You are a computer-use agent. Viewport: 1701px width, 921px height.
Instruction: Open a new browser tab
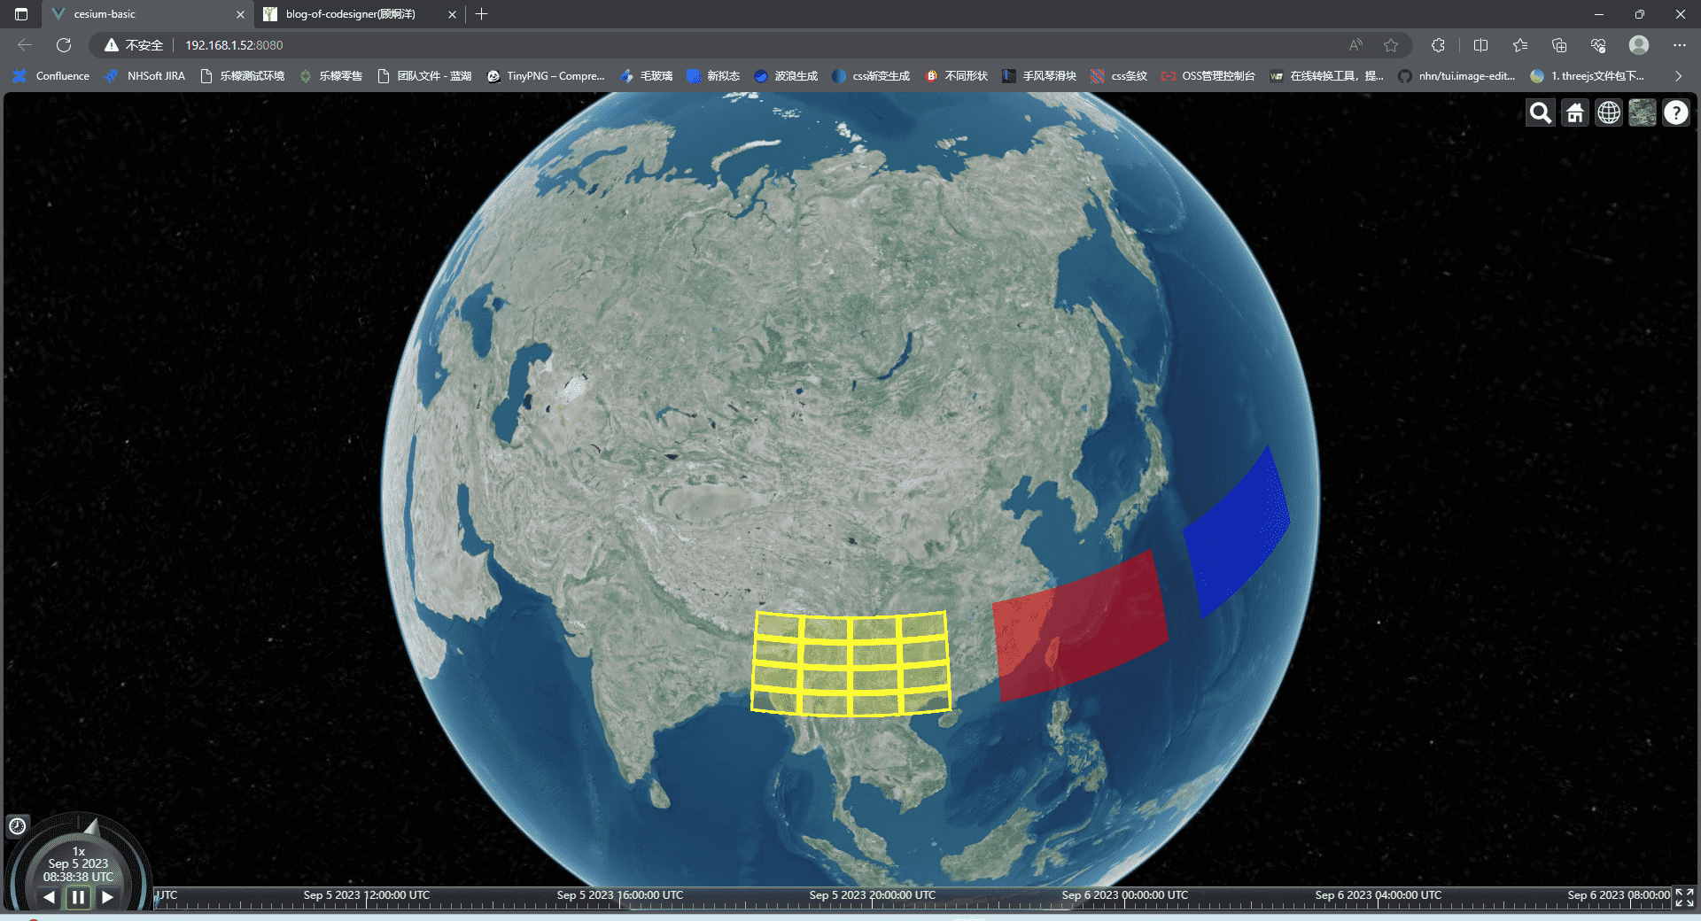pyautogui.click(x=481, y=14)
